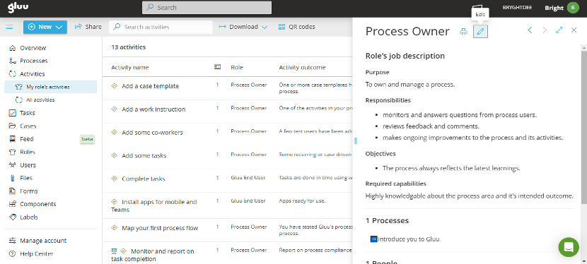The width and height of the screenshot is (587, 264).
Task: Open Complete tasks activity
Action: (144, 179)
